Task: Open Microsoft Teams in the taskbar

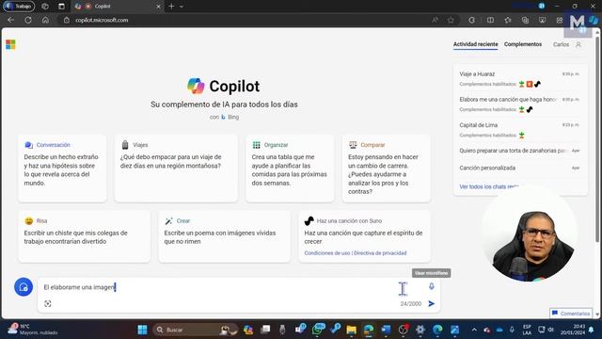Action: (x=300, y=330)
